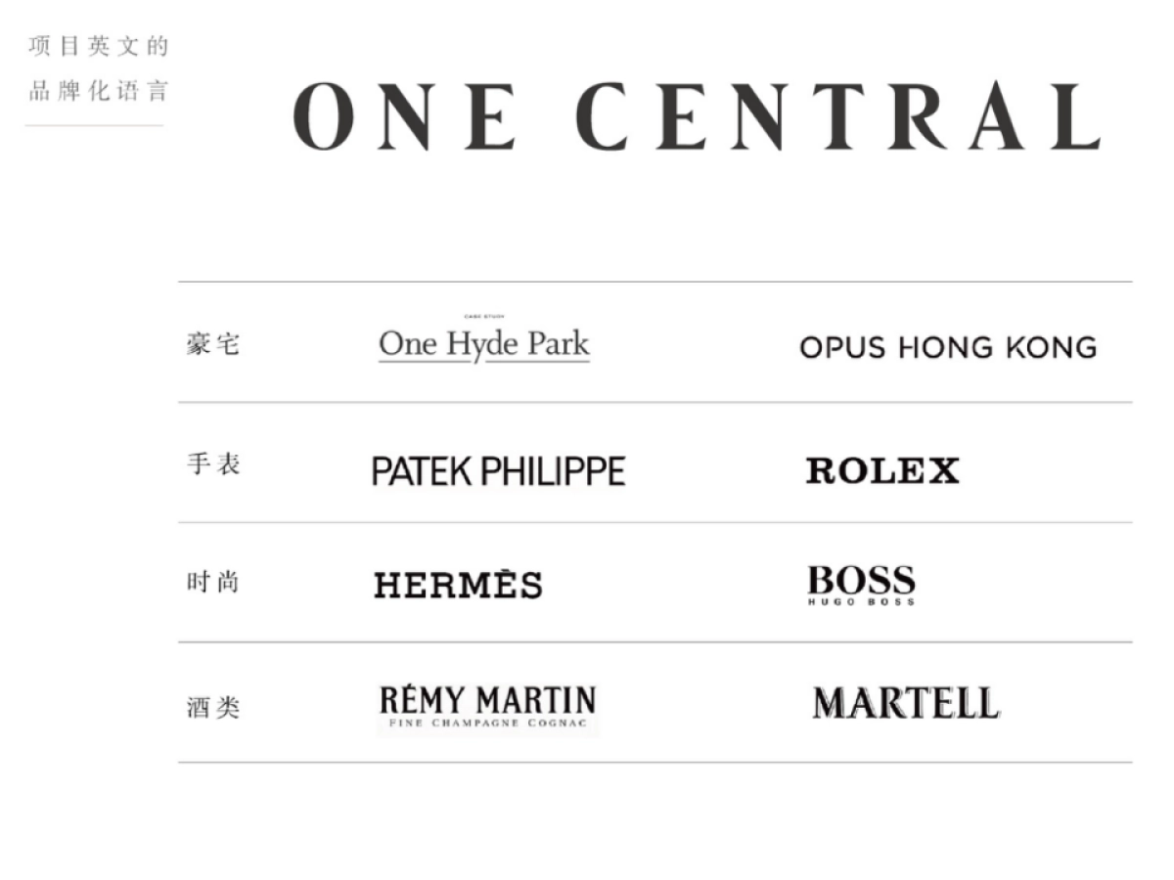Select the 项目英文的 heading line
Image resolution: width=1174 pixels, height=880 pixels.
99,46
